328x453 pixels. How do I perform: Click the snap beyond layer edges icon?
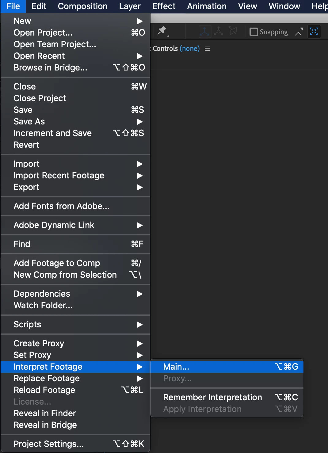point(299,32)
